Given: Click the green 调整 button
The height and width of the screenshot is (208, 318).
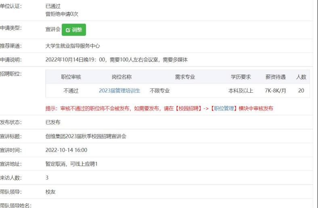Looking at the screenshot, I should point(74,30).
